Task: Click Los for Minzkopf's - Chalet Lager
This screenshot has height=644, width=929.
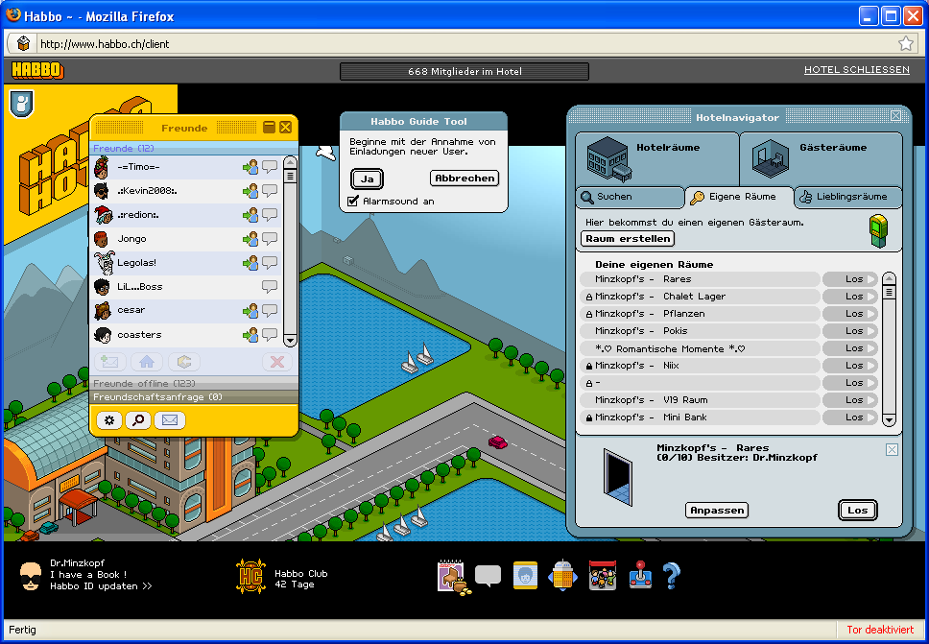Action: pyautogui.click(x=850, y=297)
